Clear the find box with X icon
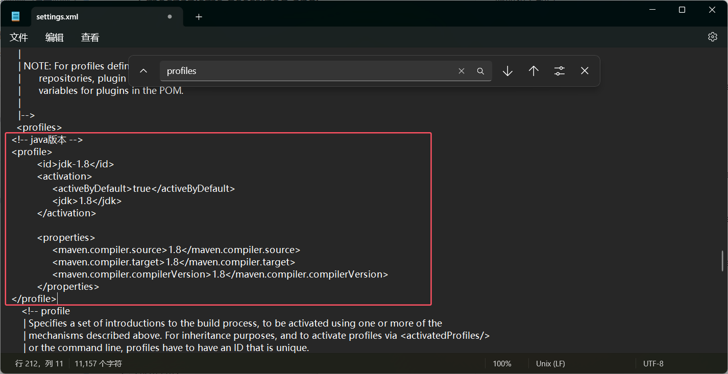The height and width of the screenshot is (374, 728). click(x=462, y=71)
